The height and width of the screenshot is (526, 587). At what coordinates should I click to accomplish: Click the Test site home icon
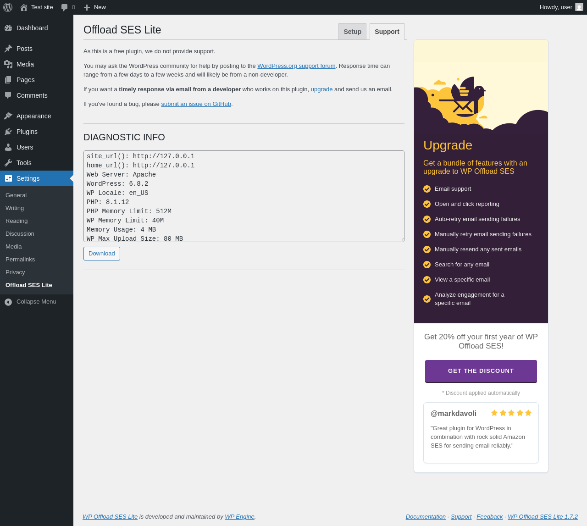(x=24, y=7)
